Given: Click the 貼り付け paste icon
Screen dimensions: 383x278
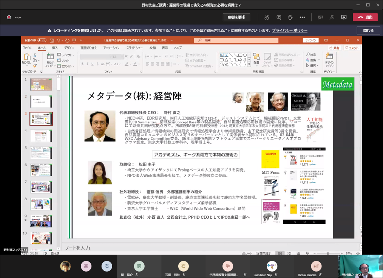Looking at the screenshot, I should coord(27,57).
